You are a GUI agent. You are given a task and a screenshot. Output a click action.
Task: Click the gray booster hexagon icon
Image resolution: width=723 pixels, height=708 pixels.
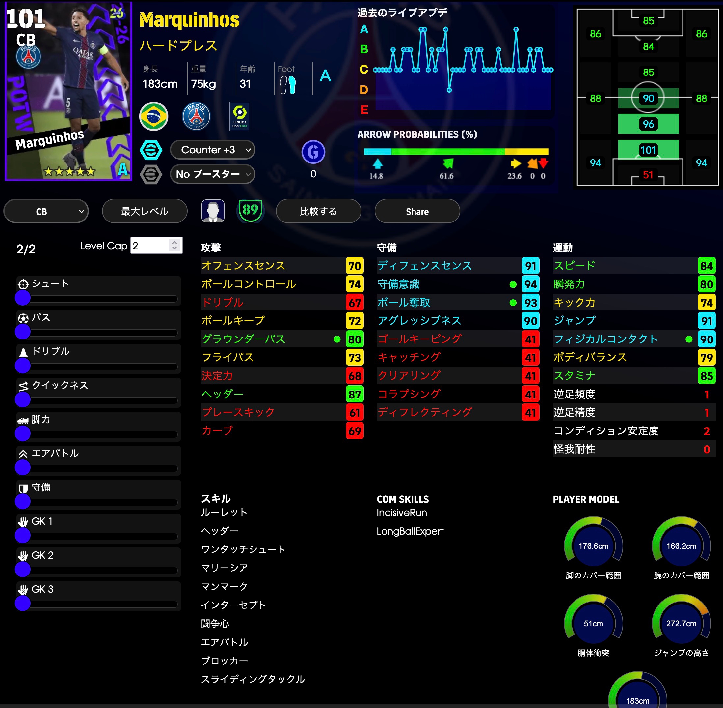coord(151,174)
